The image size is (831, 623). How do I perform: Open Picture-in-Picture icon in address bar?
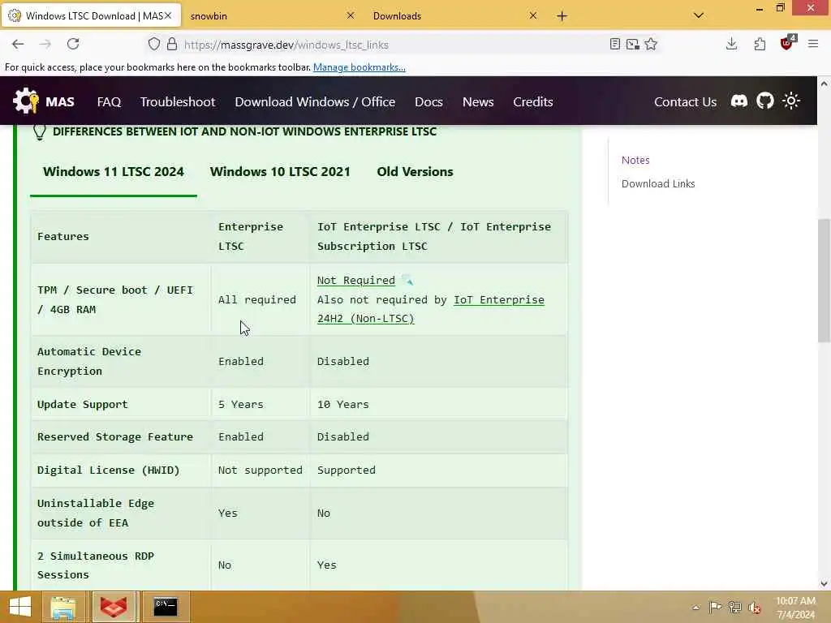[x=632, y=45]
